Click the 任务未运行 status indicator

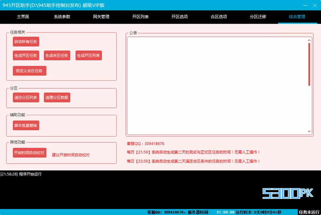(x=309, y=212)
